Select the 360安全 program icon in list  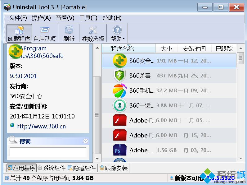[x=120, y=61]
